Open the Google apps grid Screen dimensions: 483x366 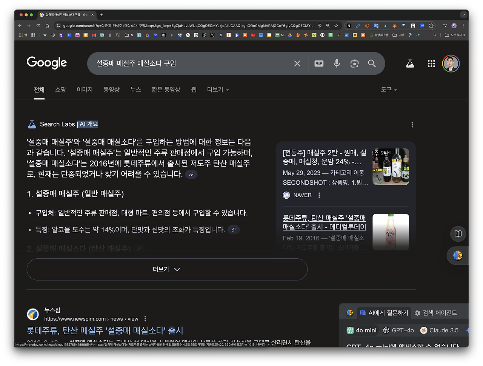tap(431, 63)
